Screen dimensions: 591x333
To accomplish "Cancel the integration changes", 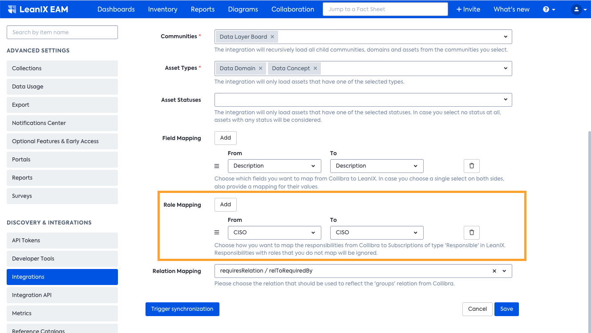I will click(x=478, y=309).
